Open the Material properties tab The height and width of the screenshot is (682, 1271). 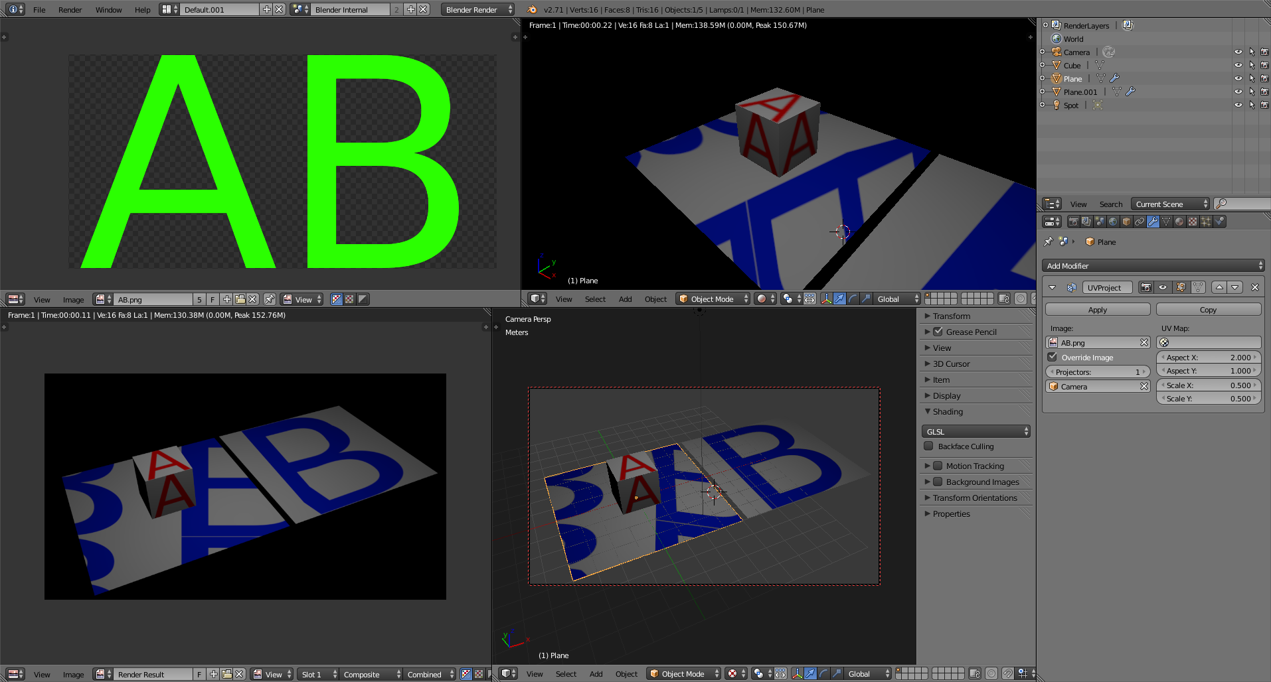tap(1179, 222)
